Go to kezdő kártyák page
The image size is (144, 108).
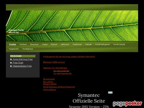[x=119, y=44]
